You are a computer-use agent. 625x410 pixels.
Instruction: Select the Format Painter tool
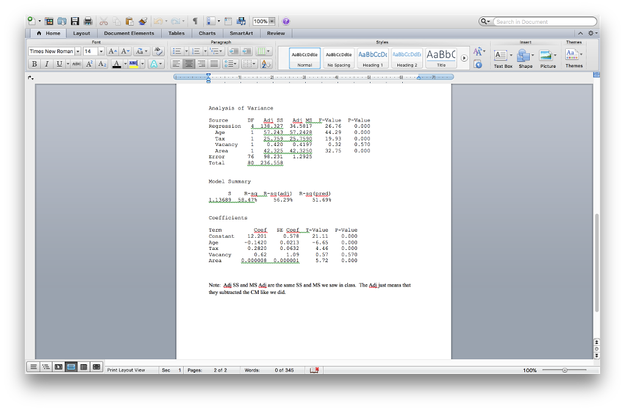[x=142, y=20]
